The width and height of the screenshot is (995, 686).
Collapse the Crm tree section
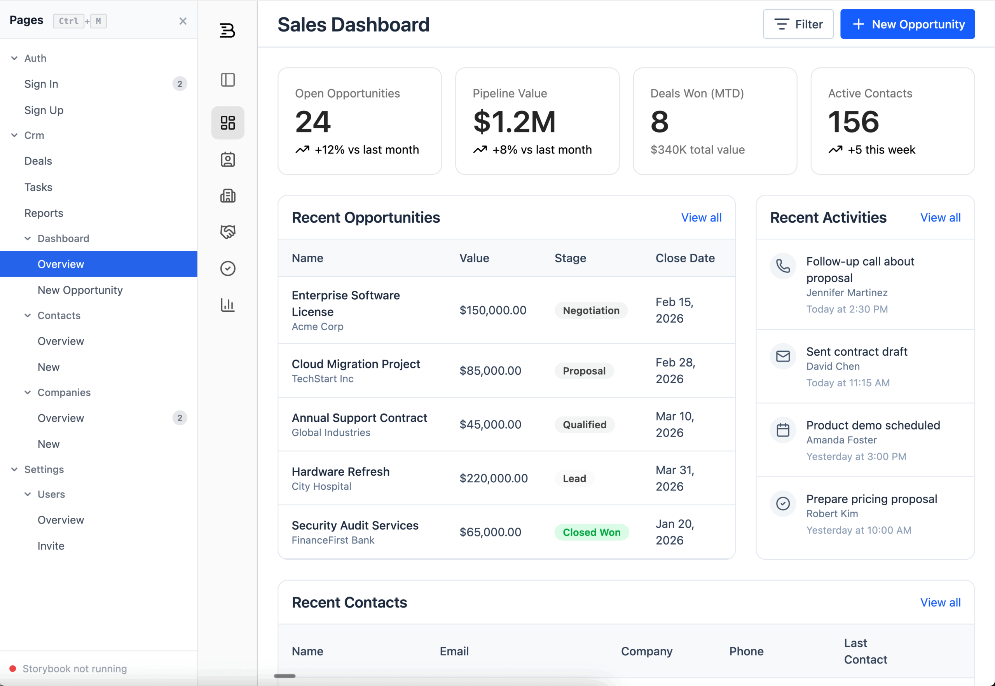pos(15,135)
